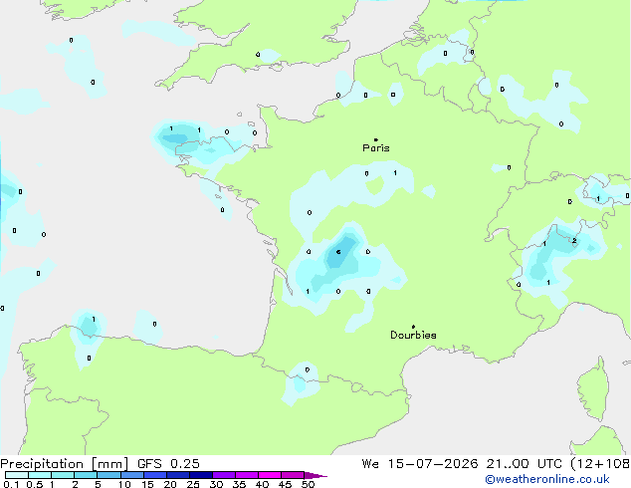Select the 15–20 mm legend swatch
Image resolution: width=631 pixels, height=488 pixels.
click(x=155, y=475)
